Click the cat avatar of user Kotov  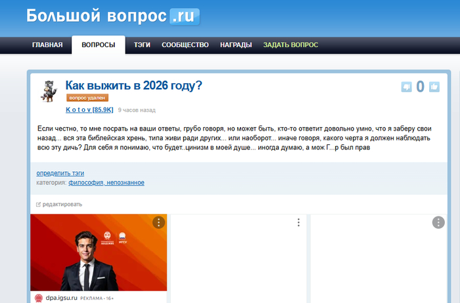(x=48, y=92)
